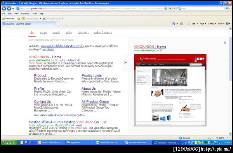Click the About Us sitelink
Viewport: 233px width, 153px height.
(89, 89)
